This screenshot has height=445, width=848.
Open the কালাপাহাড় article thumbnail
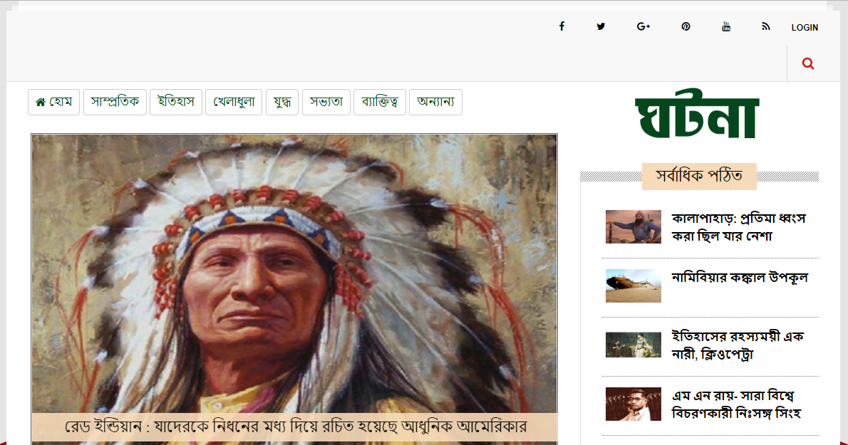coord(634,227)
